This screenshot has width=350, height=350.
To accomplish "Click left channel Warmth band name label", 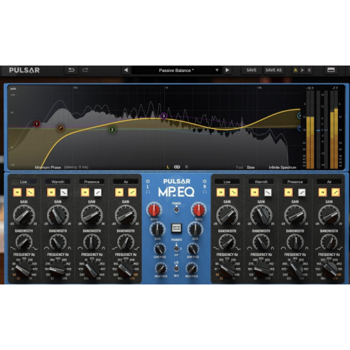I will click(x=58, y=182).
